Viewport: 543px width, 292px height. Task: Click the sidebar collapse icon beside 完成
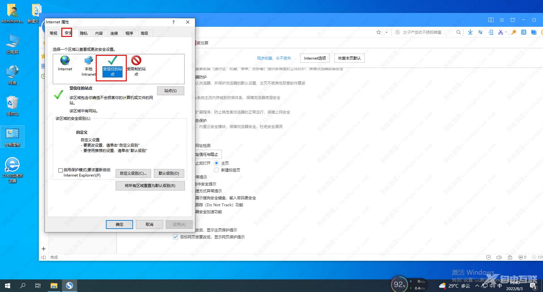pyautogui.click(x=43, y=257)
